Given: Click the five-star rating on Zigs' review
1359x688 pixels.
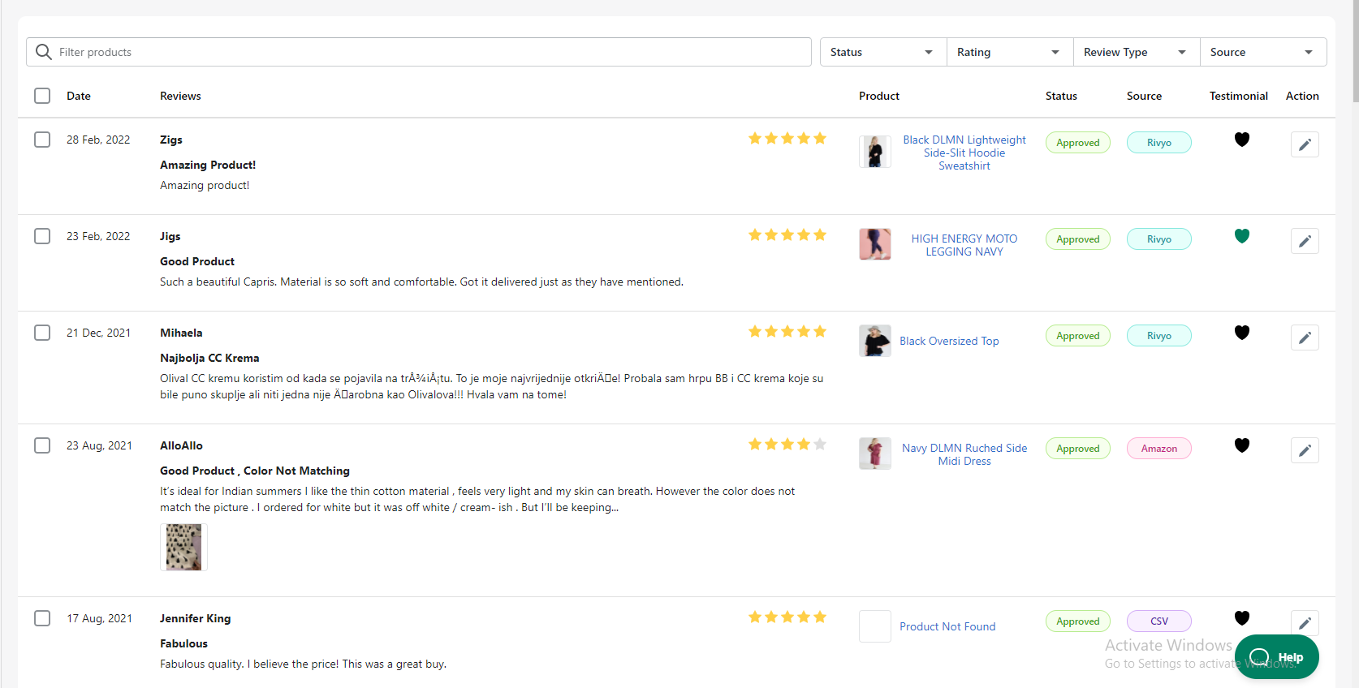Looking at the screenshot, I should [787, 138].
